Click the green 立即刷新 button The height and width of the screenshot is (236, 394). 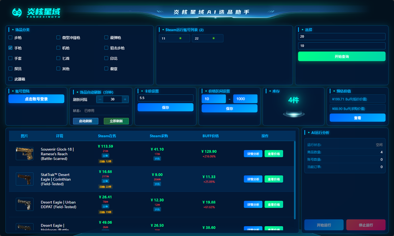point(116,121)
